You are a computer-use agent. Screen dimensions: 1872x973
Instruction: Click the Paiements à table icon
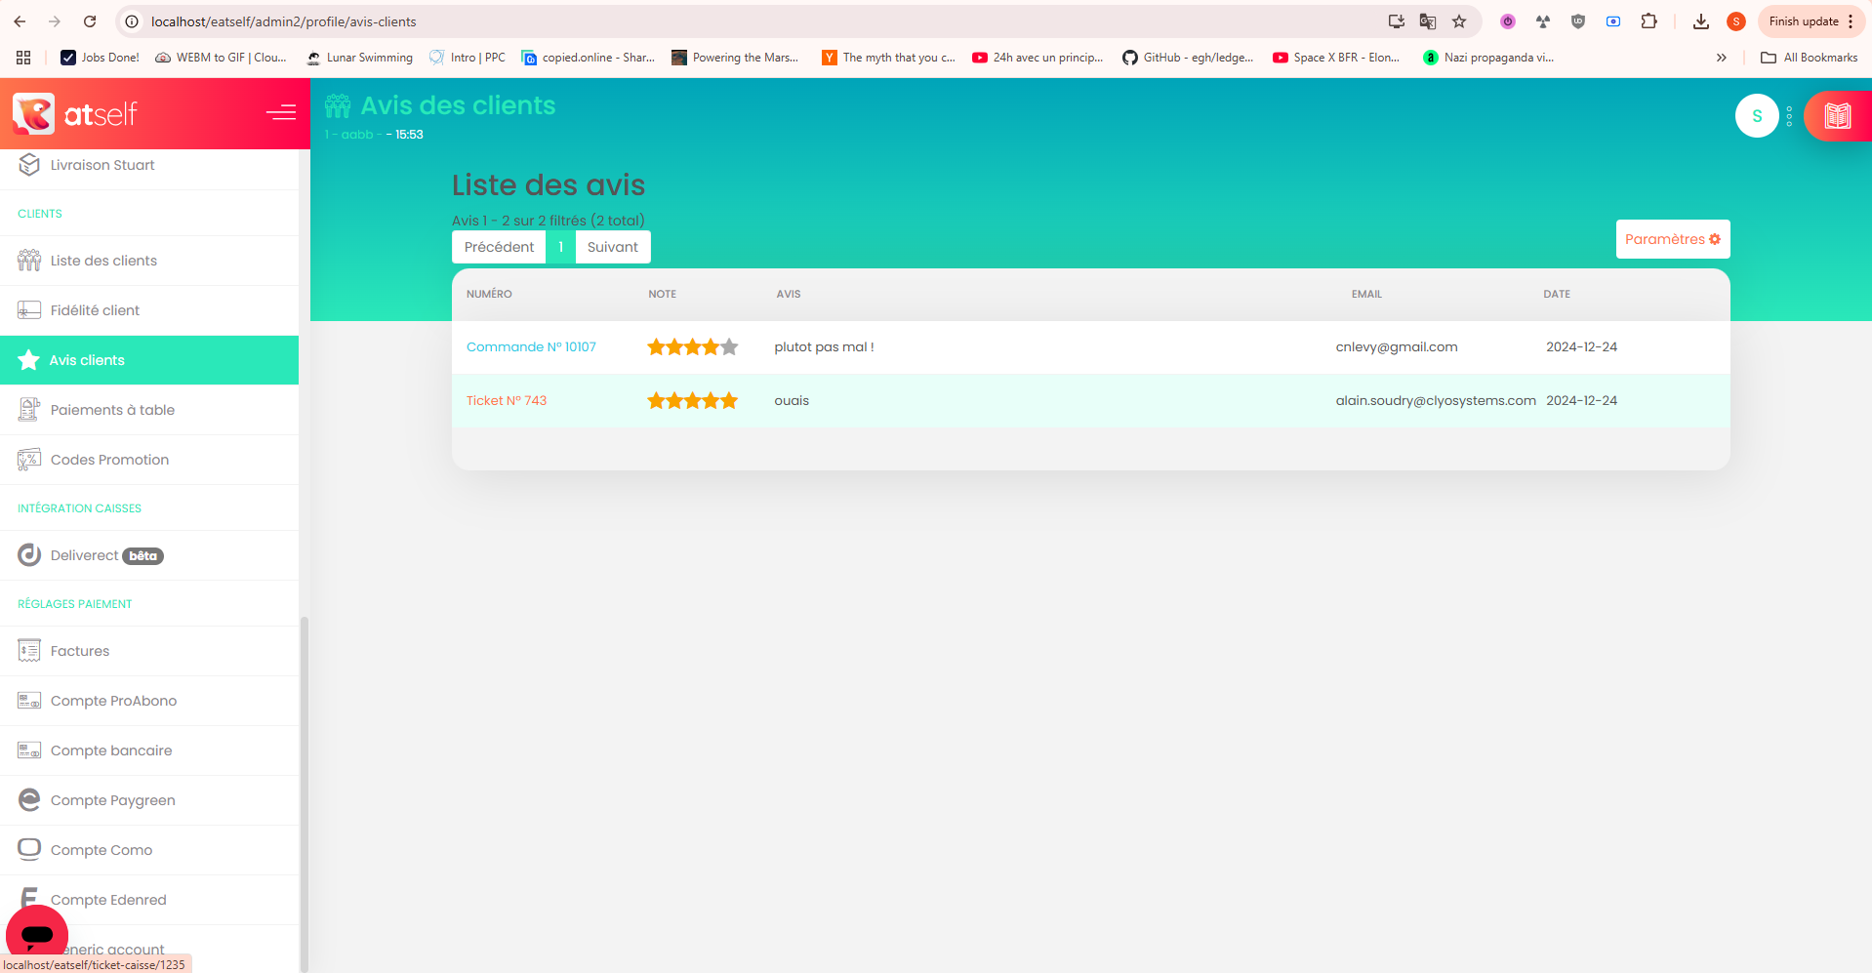coord(29,410)
